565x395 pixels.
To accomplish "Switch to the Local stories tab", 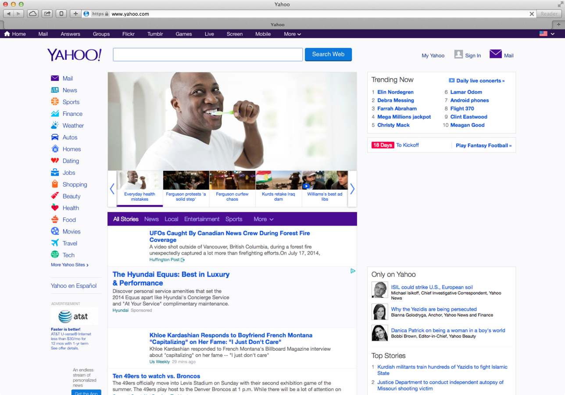I will click(172, 219).
